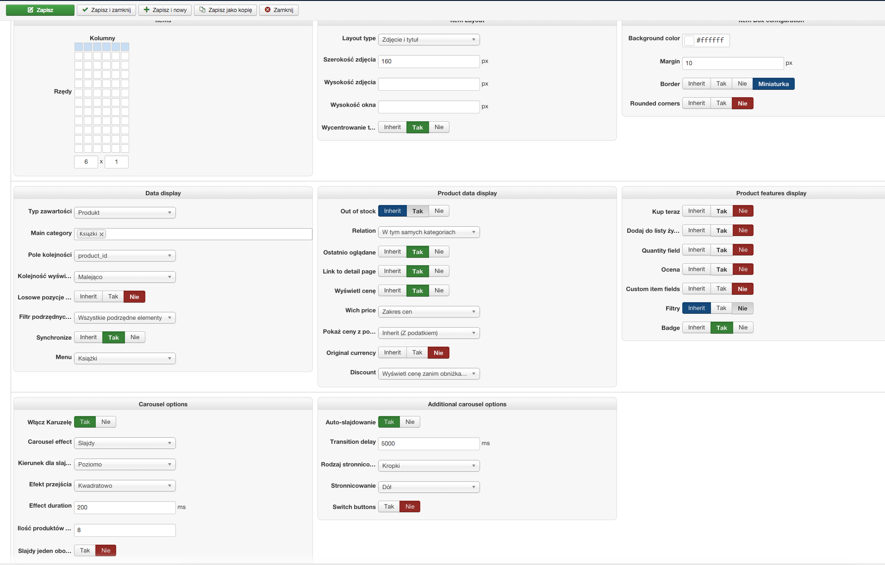This screenshot has width=885, height=565.
Task: Click the green Zapisz save button
Action: 40,10
